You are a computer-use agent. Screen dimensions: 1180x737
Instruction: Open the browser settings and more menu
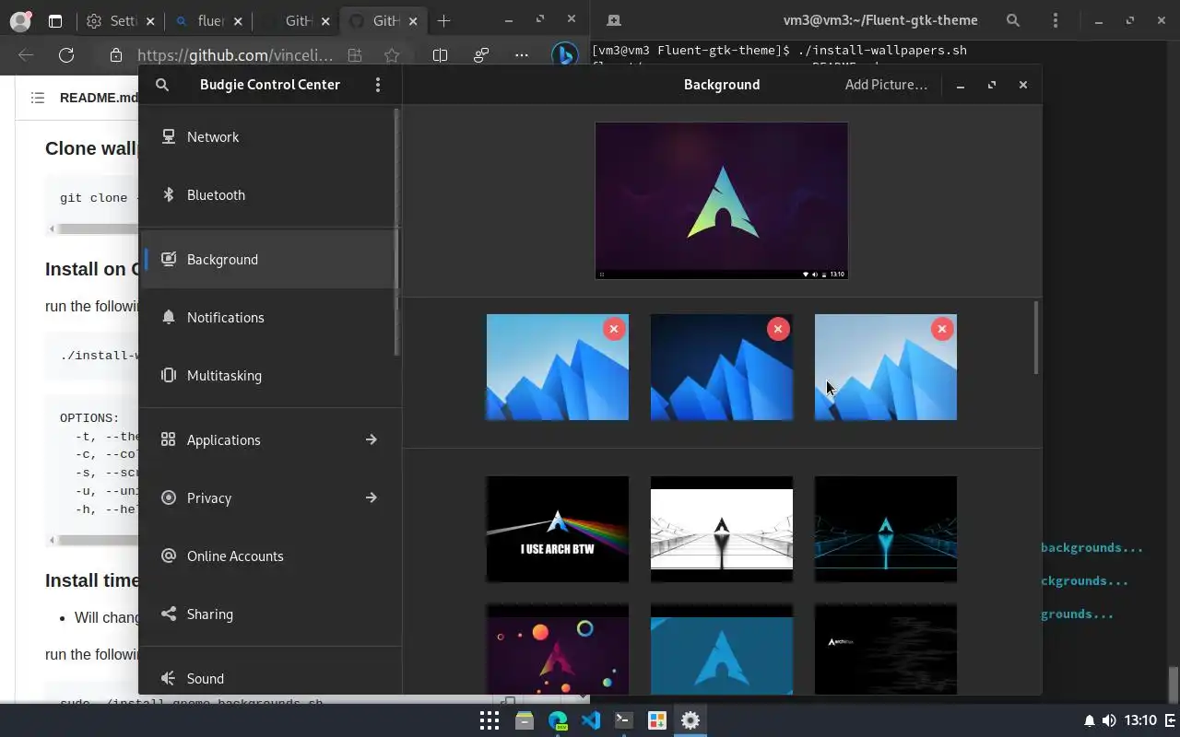(521, 55)
